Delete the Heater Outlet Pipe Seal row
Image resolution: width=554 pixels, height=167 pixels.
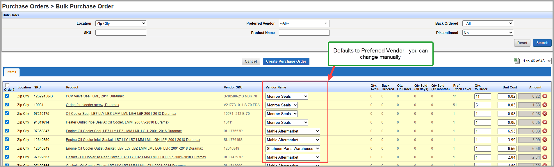tap(545, 122)
